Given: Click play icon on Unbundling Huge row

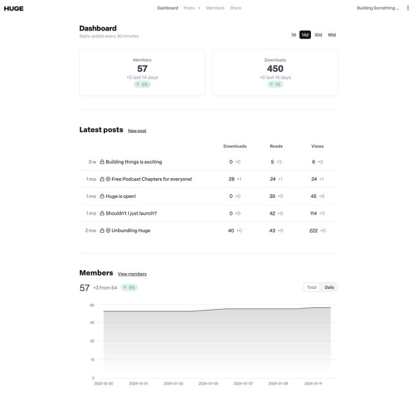Looking at the screenshot, I should (x=108, y=230).
